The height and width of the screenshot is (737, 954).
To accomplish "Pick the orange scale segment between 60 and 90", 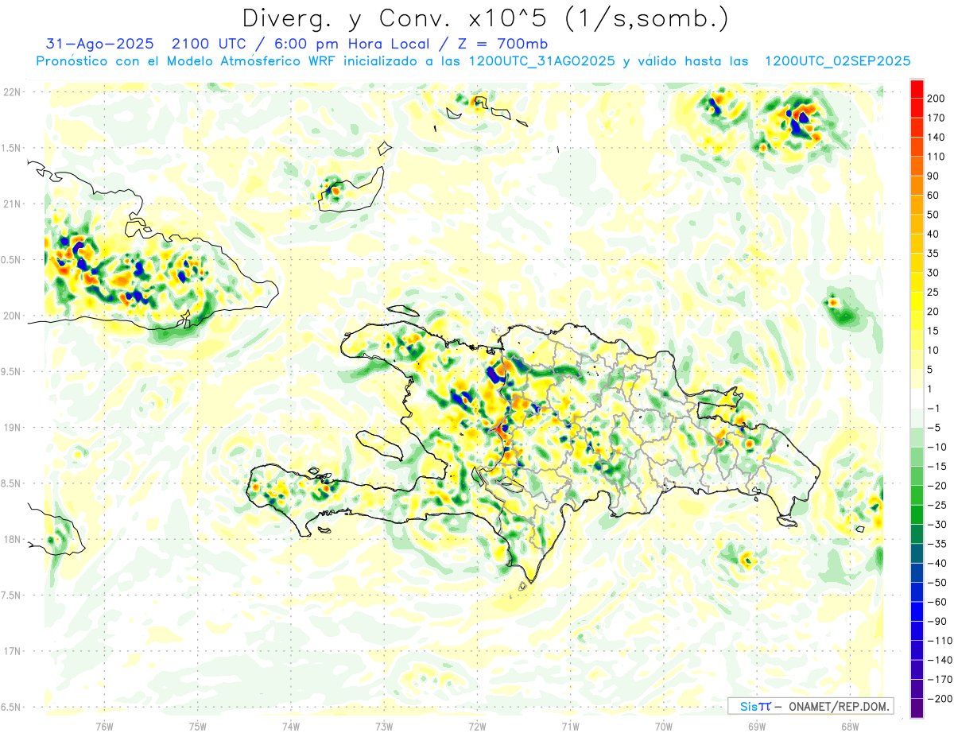I will point(917,185).
